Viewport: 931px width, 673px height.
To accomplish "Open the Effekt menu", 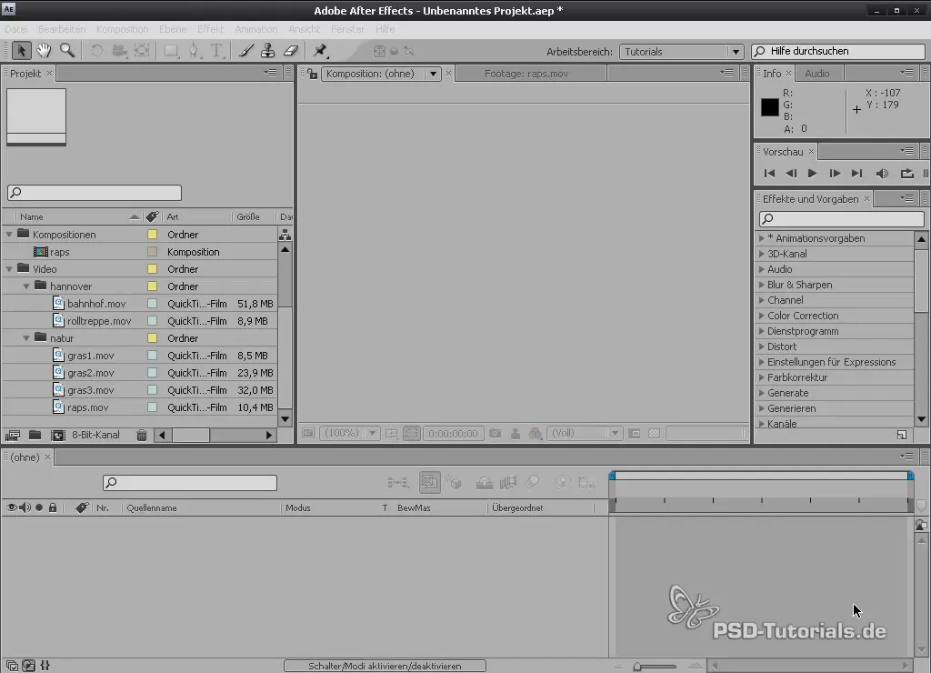I will tap(210, 29).
